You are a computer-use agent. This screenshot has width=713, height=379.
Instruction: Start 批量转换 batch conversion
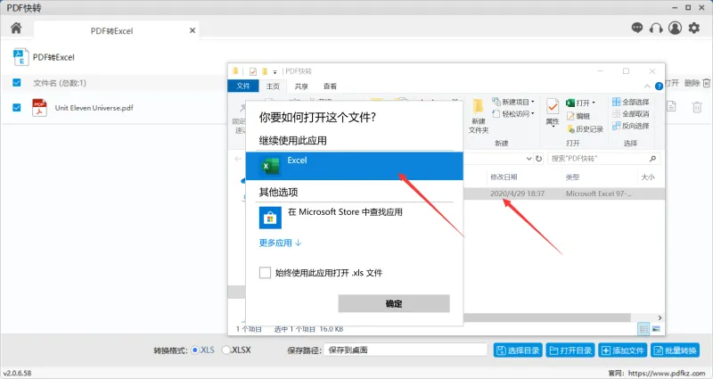coord(676,350)
